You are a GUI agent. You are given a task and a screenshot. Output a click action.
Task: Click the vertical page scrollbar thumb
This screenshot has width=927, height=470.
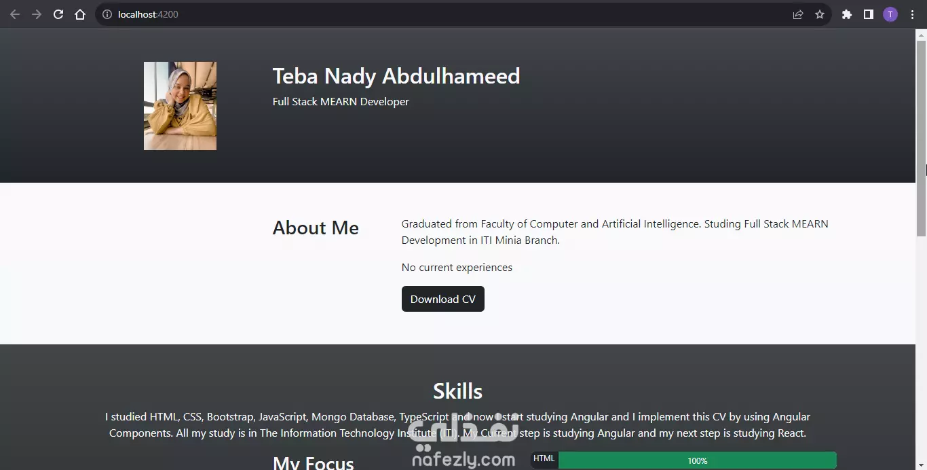click(x=921, y=136)
